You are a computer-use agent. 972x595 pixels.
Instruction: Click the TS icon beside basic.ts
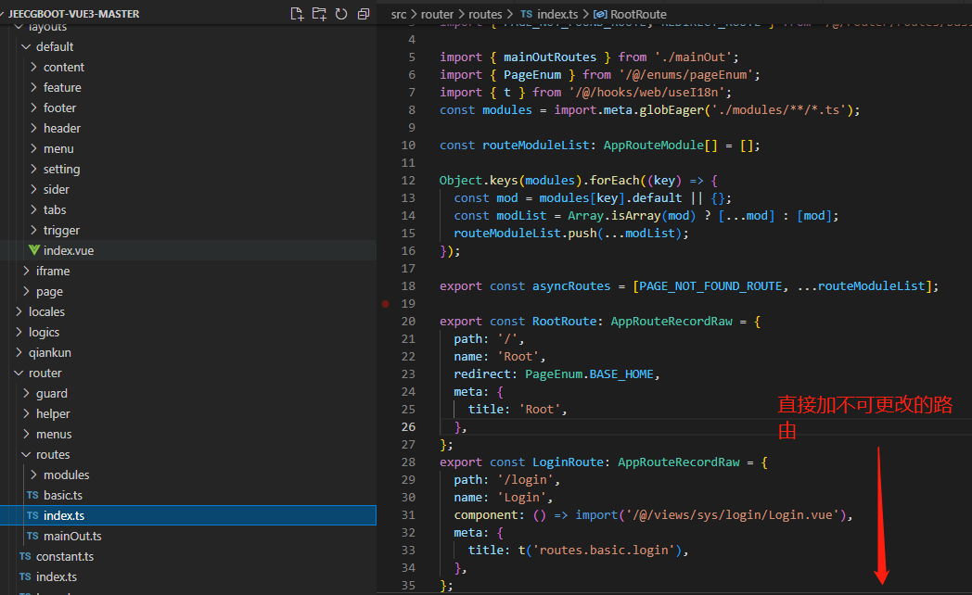point(32,495)
